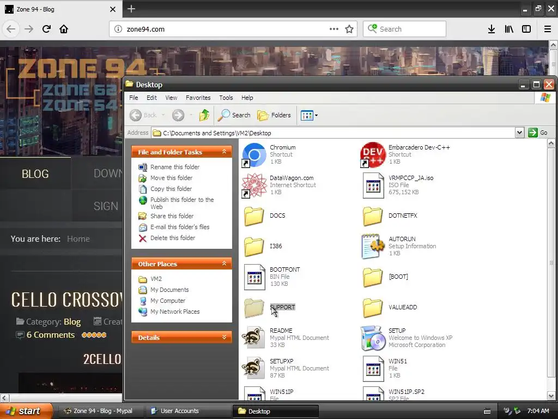Open a new browser tab
558x419 pixels.
point(131,9)
